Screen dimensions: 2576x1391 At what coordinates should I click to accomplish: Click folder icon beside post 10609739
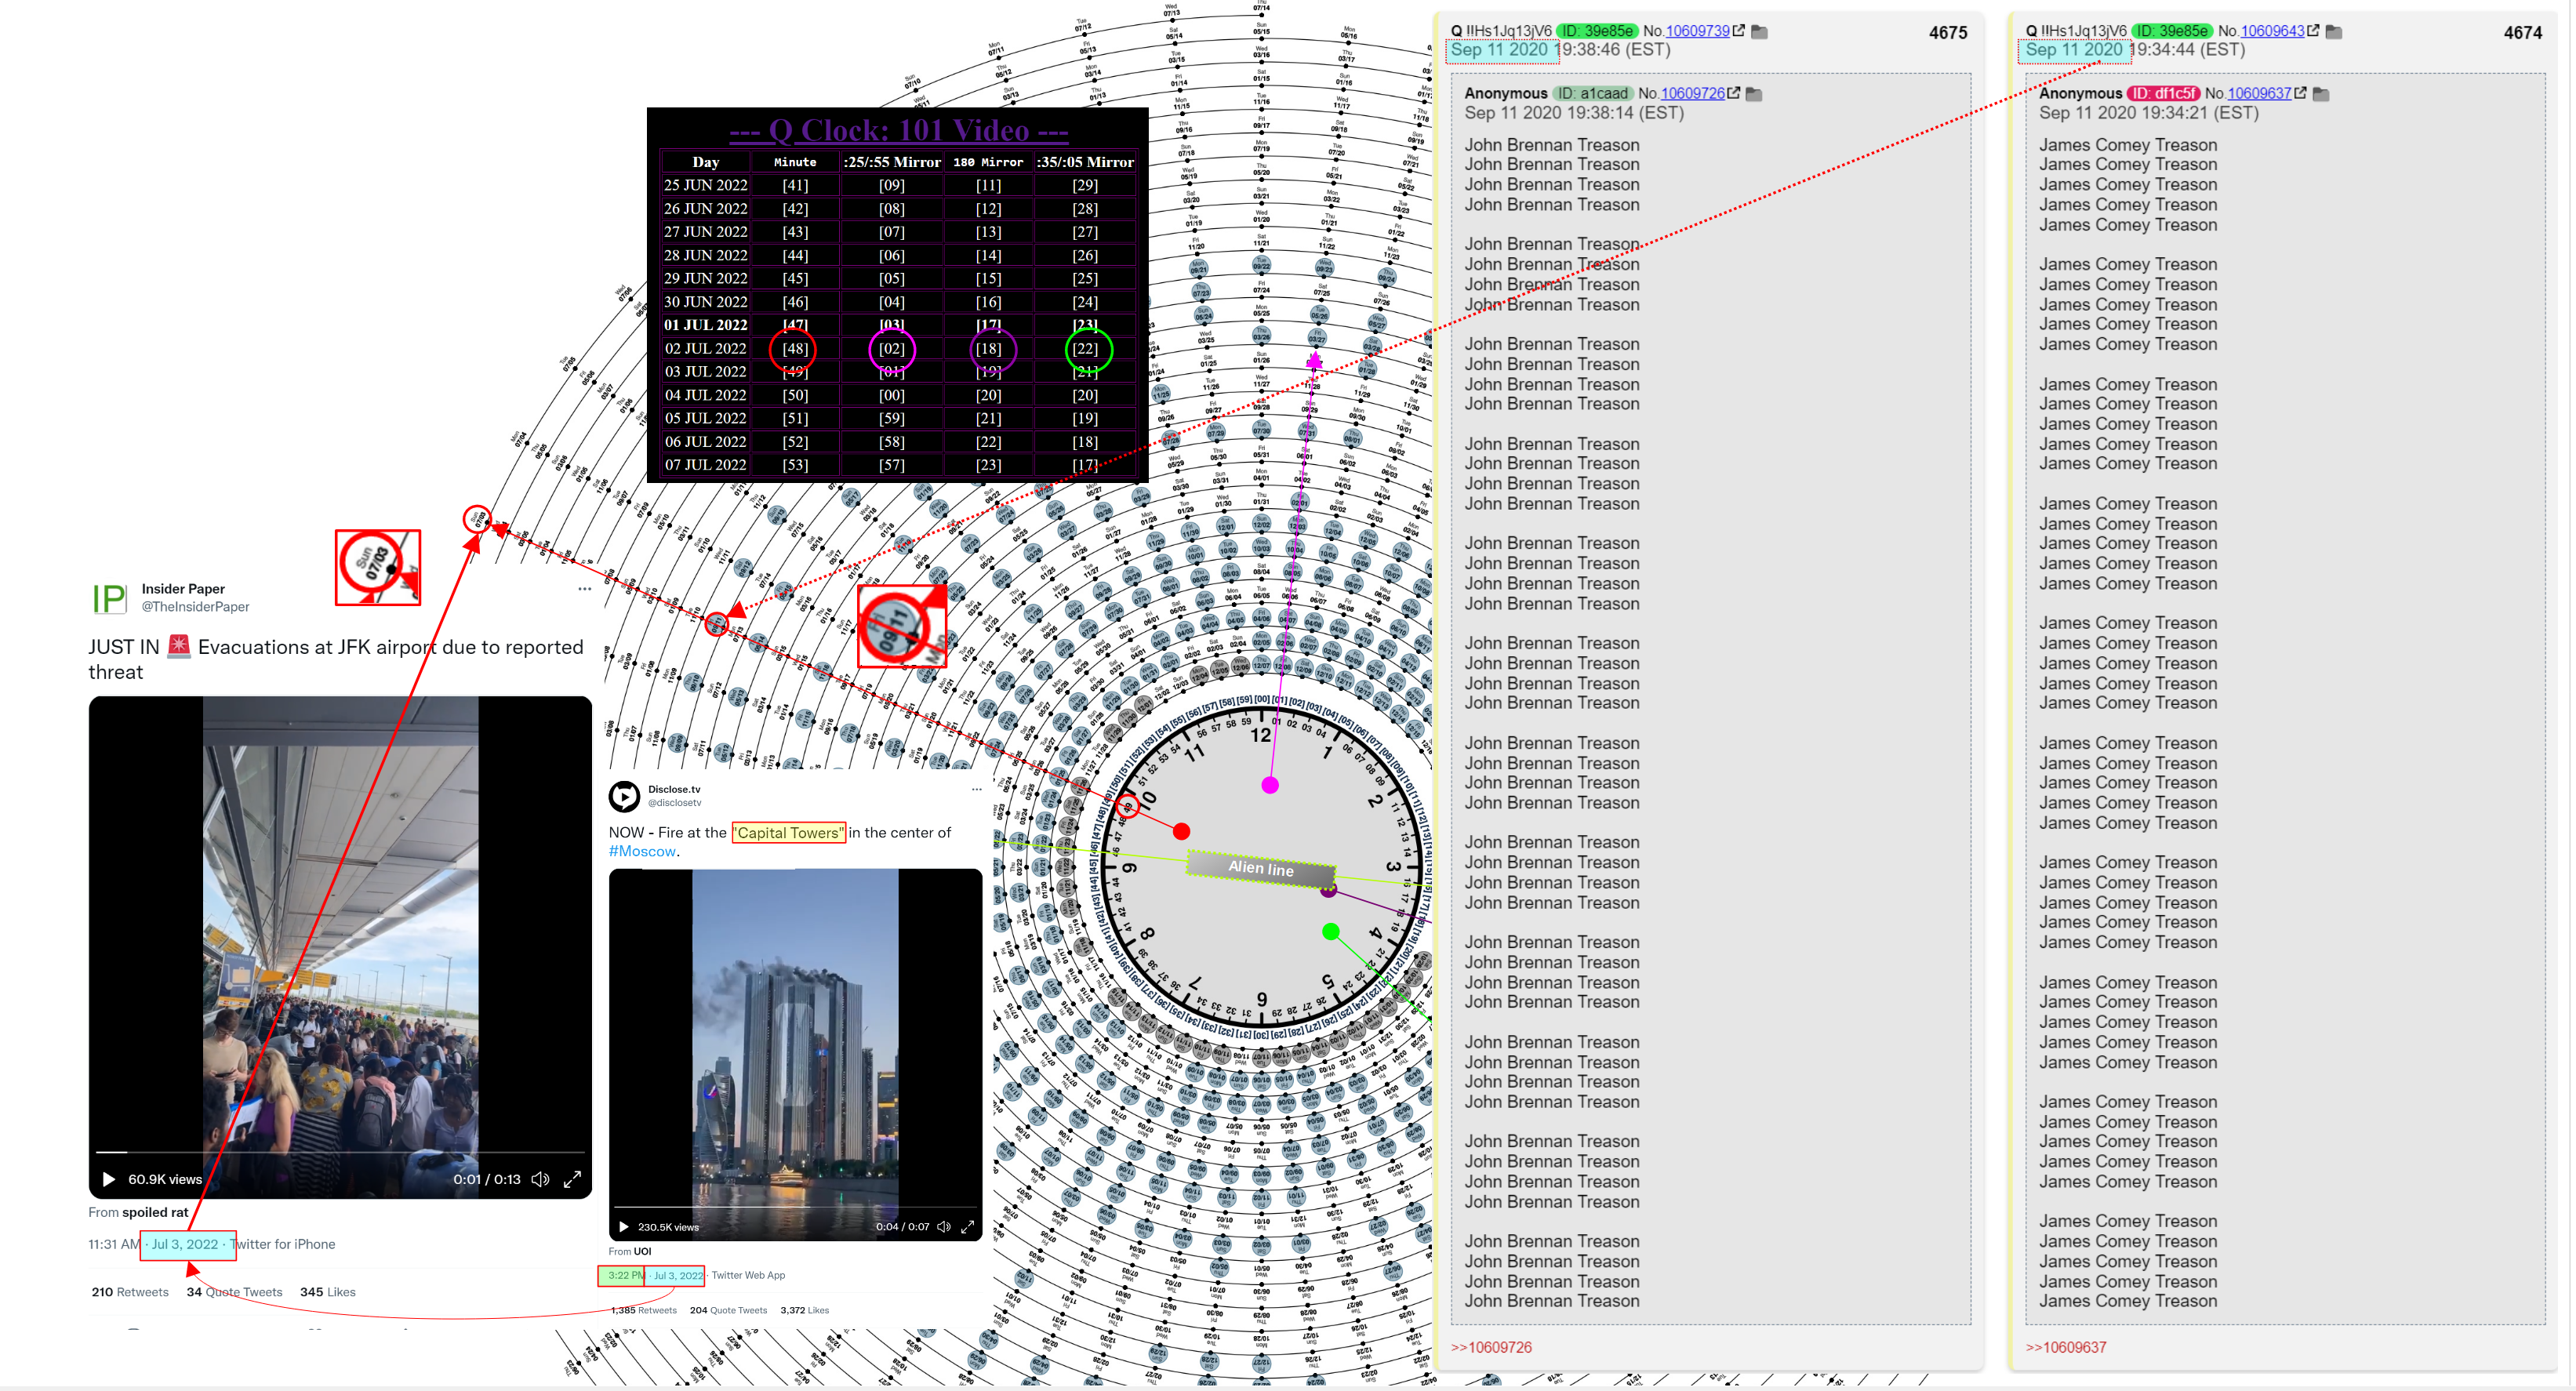(1761, 32)
